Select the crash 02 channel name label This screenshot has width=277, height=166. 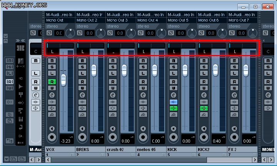121,149
